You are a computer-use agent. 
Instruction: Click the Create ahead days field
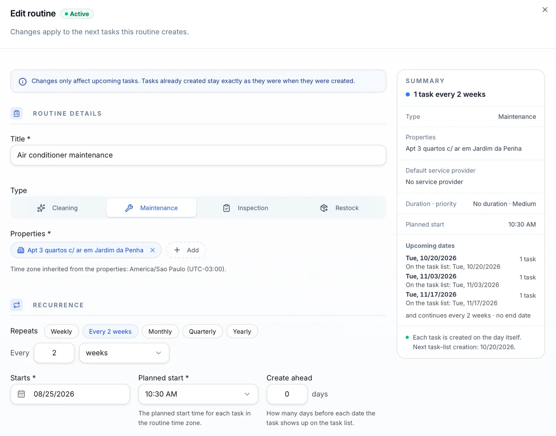(287, 394)
